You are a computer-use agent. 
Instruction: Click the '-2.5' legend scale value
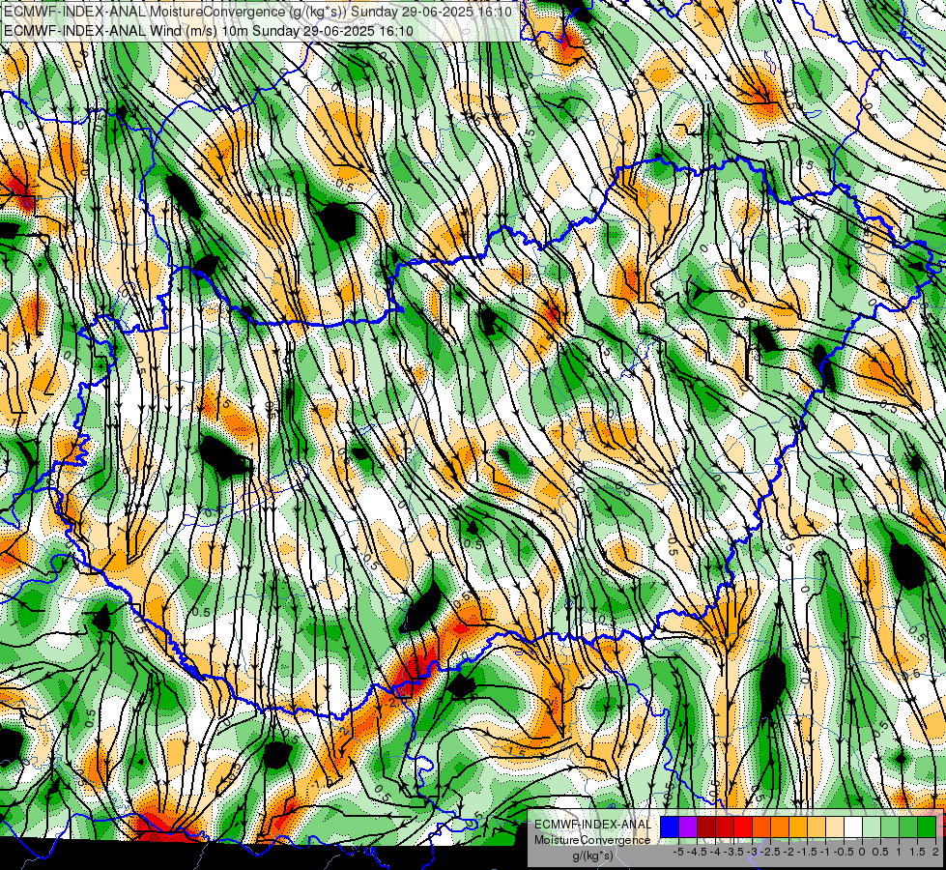pyautogui.click(x=770, y=852)
